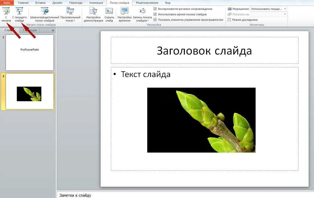Switch to the Главная tab
The width and height of the screenshot is (314, 198).
[x=23, y=3]
